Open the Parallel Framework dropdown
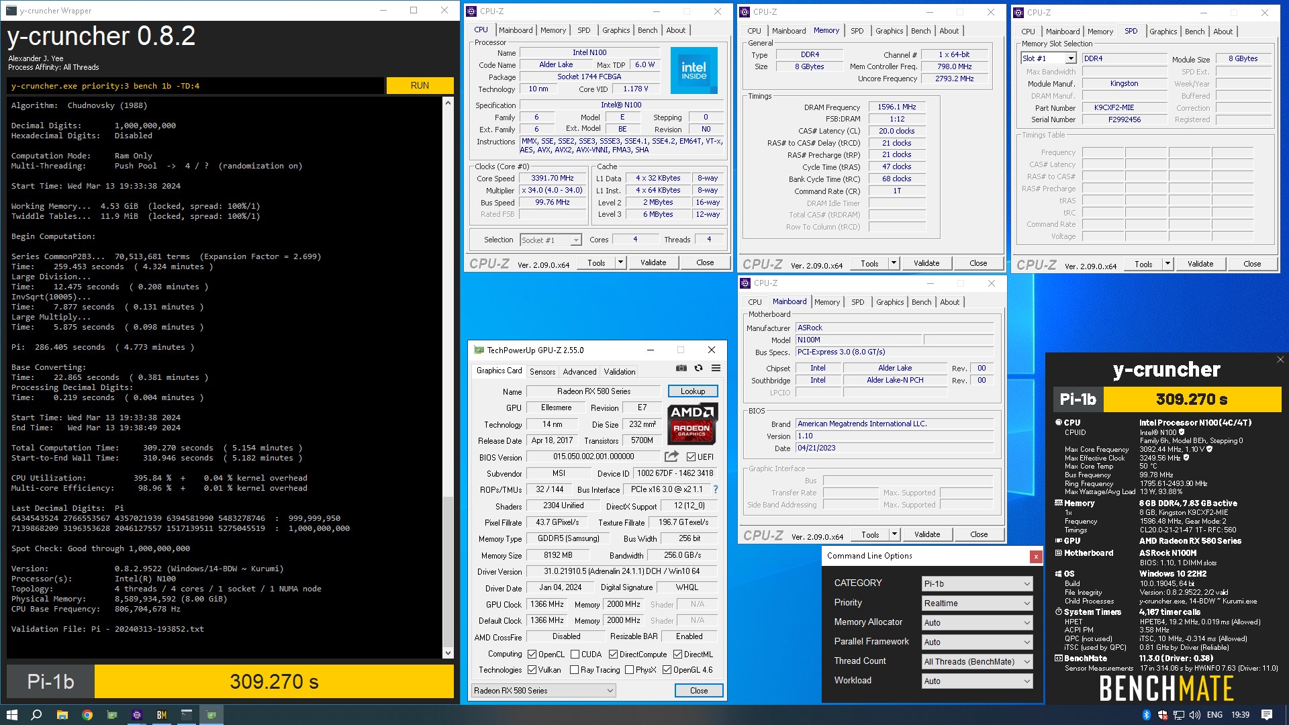 coord(977,642)
